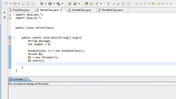Click warning marker beside String message
Image resolution: width=176 pixels, height=99 pixels.
pos(10,41)
